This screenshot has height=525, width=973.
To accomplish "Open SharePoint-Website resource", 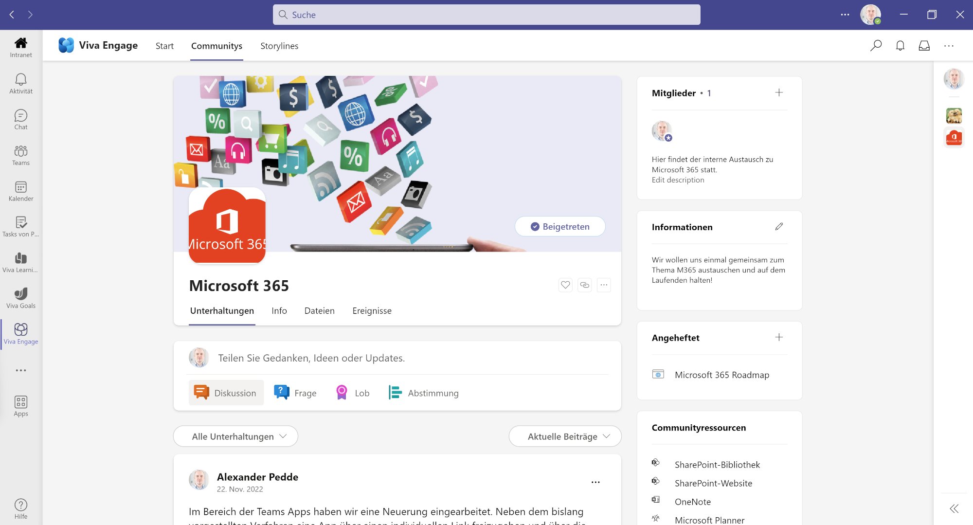I will [x=713, y=483].
